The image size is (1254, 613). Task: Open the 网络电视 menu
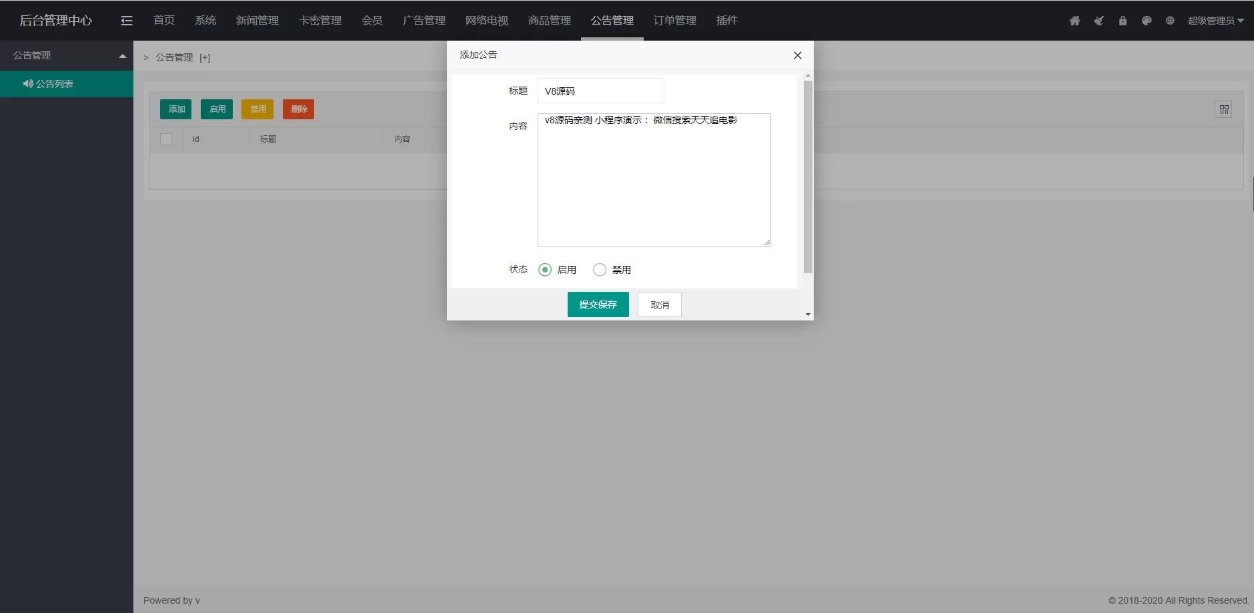click(x=486, y=20)
